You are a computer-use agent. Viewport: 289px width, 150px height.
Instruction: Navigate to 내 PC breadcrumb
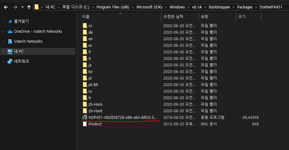click(50, 7)
